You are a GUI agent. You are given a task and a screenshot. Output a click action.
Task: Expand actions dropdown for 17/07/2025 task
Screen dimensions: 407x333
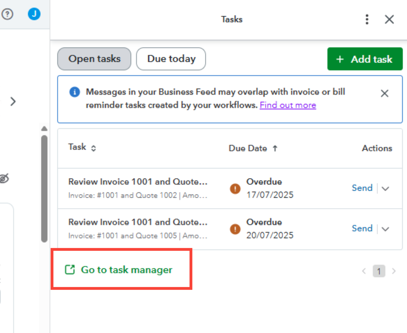point(385,189)
